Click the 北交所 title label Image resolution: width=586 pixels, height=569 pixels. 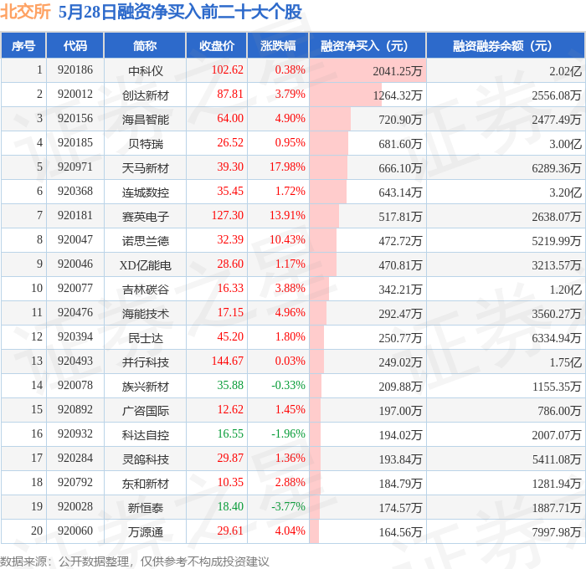[25, 12]
